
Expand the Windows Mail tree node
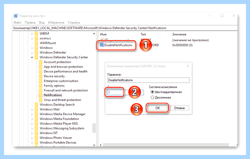[32, 109]
